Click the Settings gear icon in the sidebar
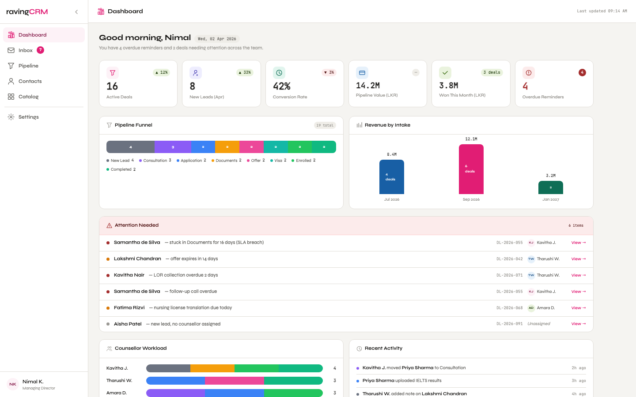The image size is (636, 397). point(11,116)
